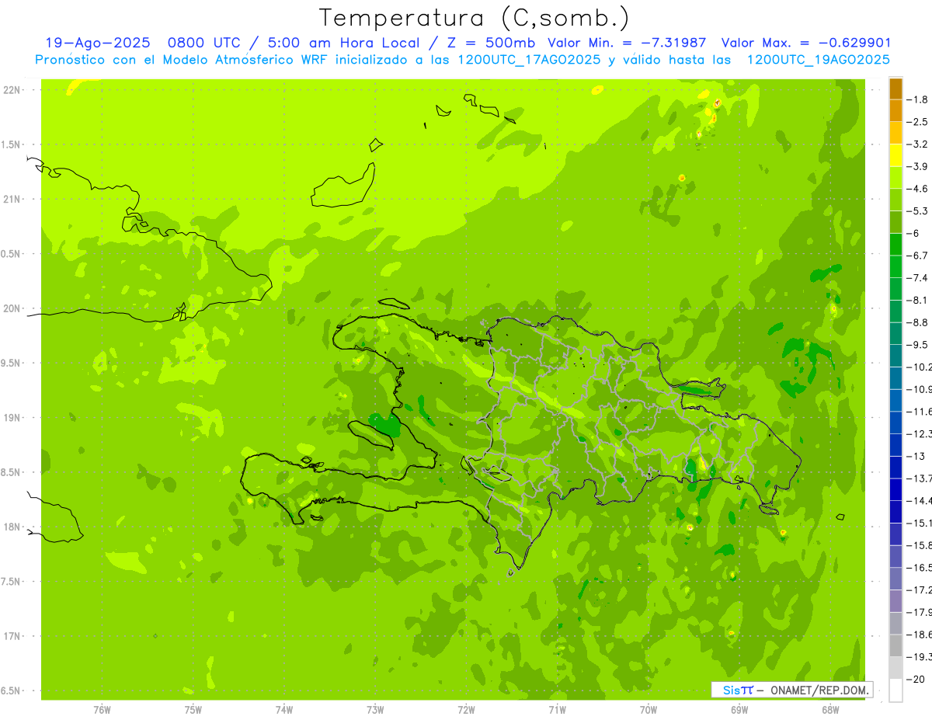Click the '21N' latitude label
The width and height of the screenshot is (932, 720).
[12, 200]
